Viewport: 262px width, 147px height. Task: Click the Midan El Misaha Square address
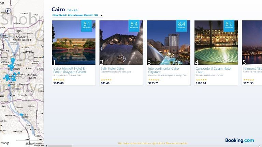(116, 72)
